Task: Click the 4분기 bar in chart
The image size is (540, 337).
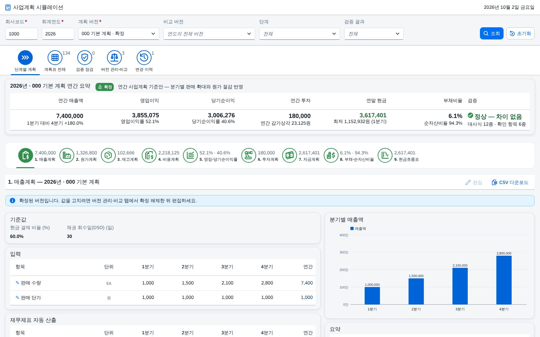Action: (504, 280)
